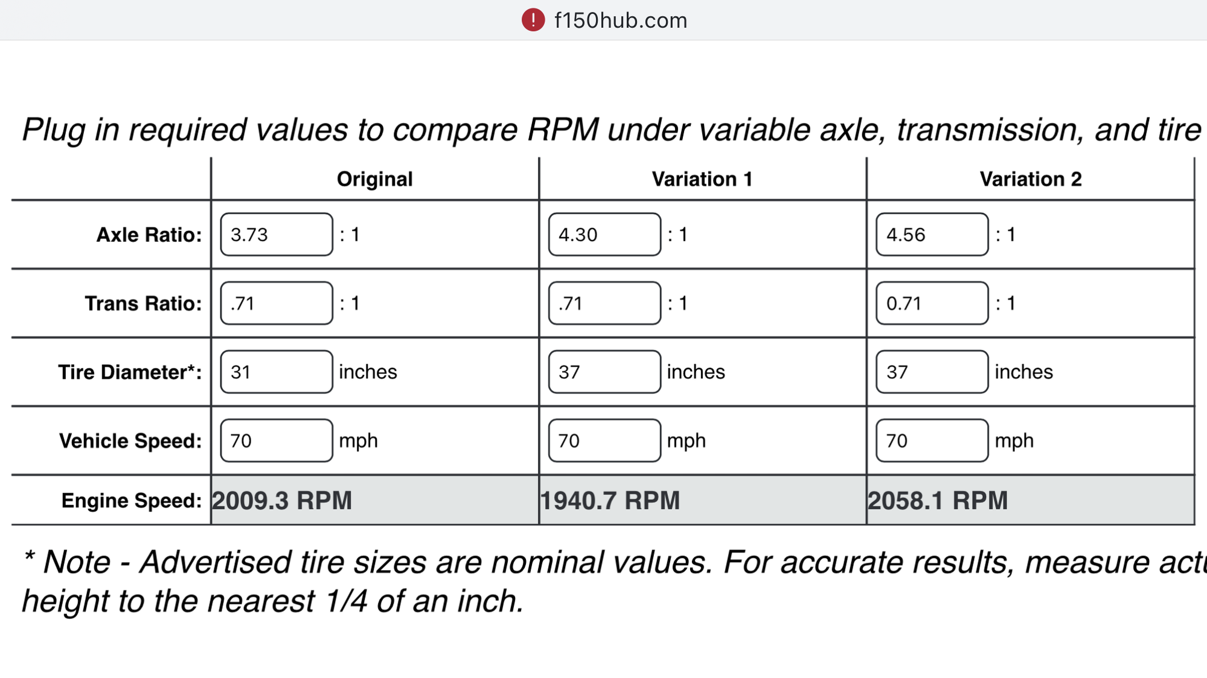Edit Variation 1 Tire Diameter field
The width and height of the screenshot is (1207, 678).
coord(604,372)
